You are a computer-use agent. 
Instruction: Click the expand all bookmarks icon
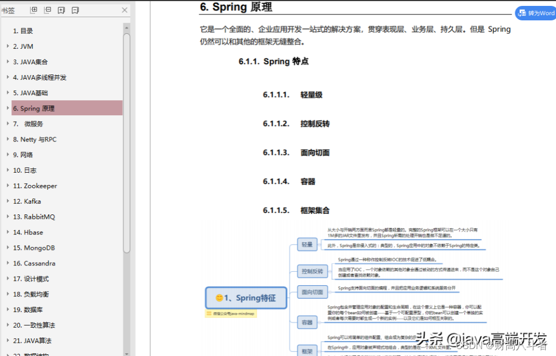click(33, 10)
